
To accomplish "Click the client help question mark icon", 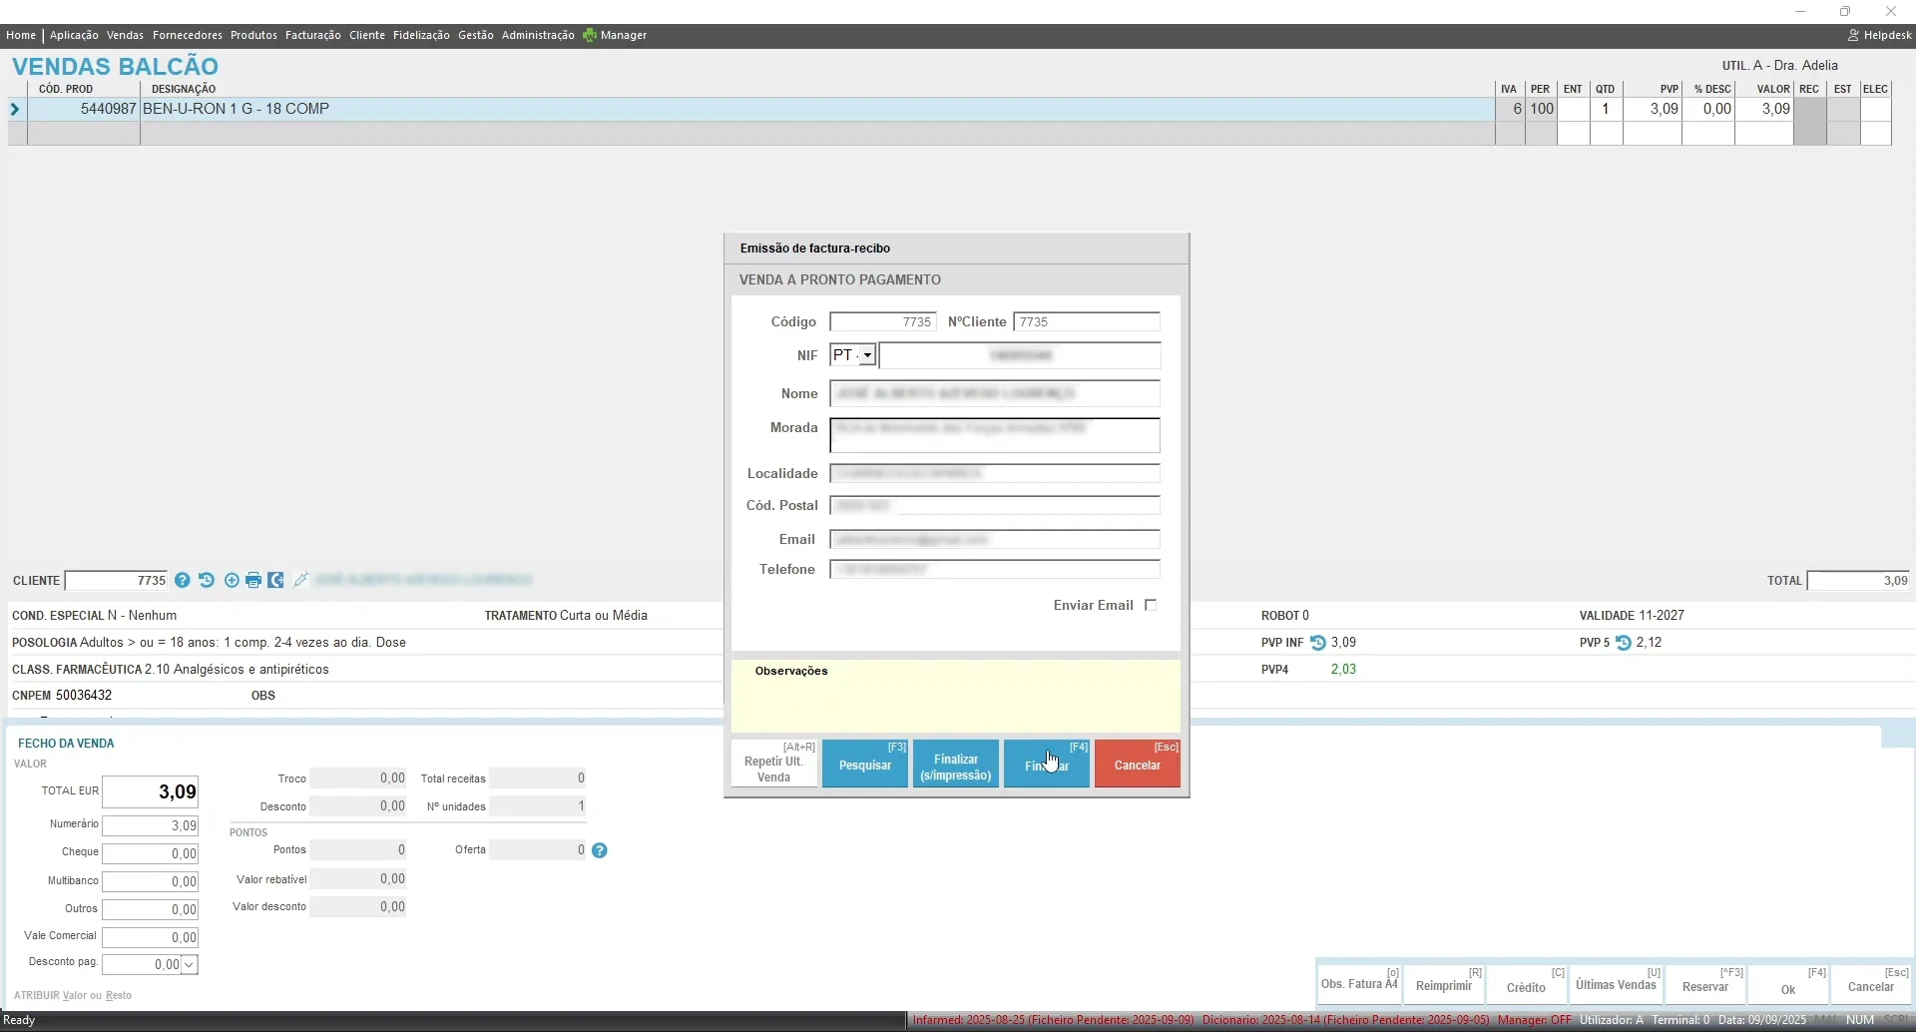I will pyautogui.click(x=183, y=580).
